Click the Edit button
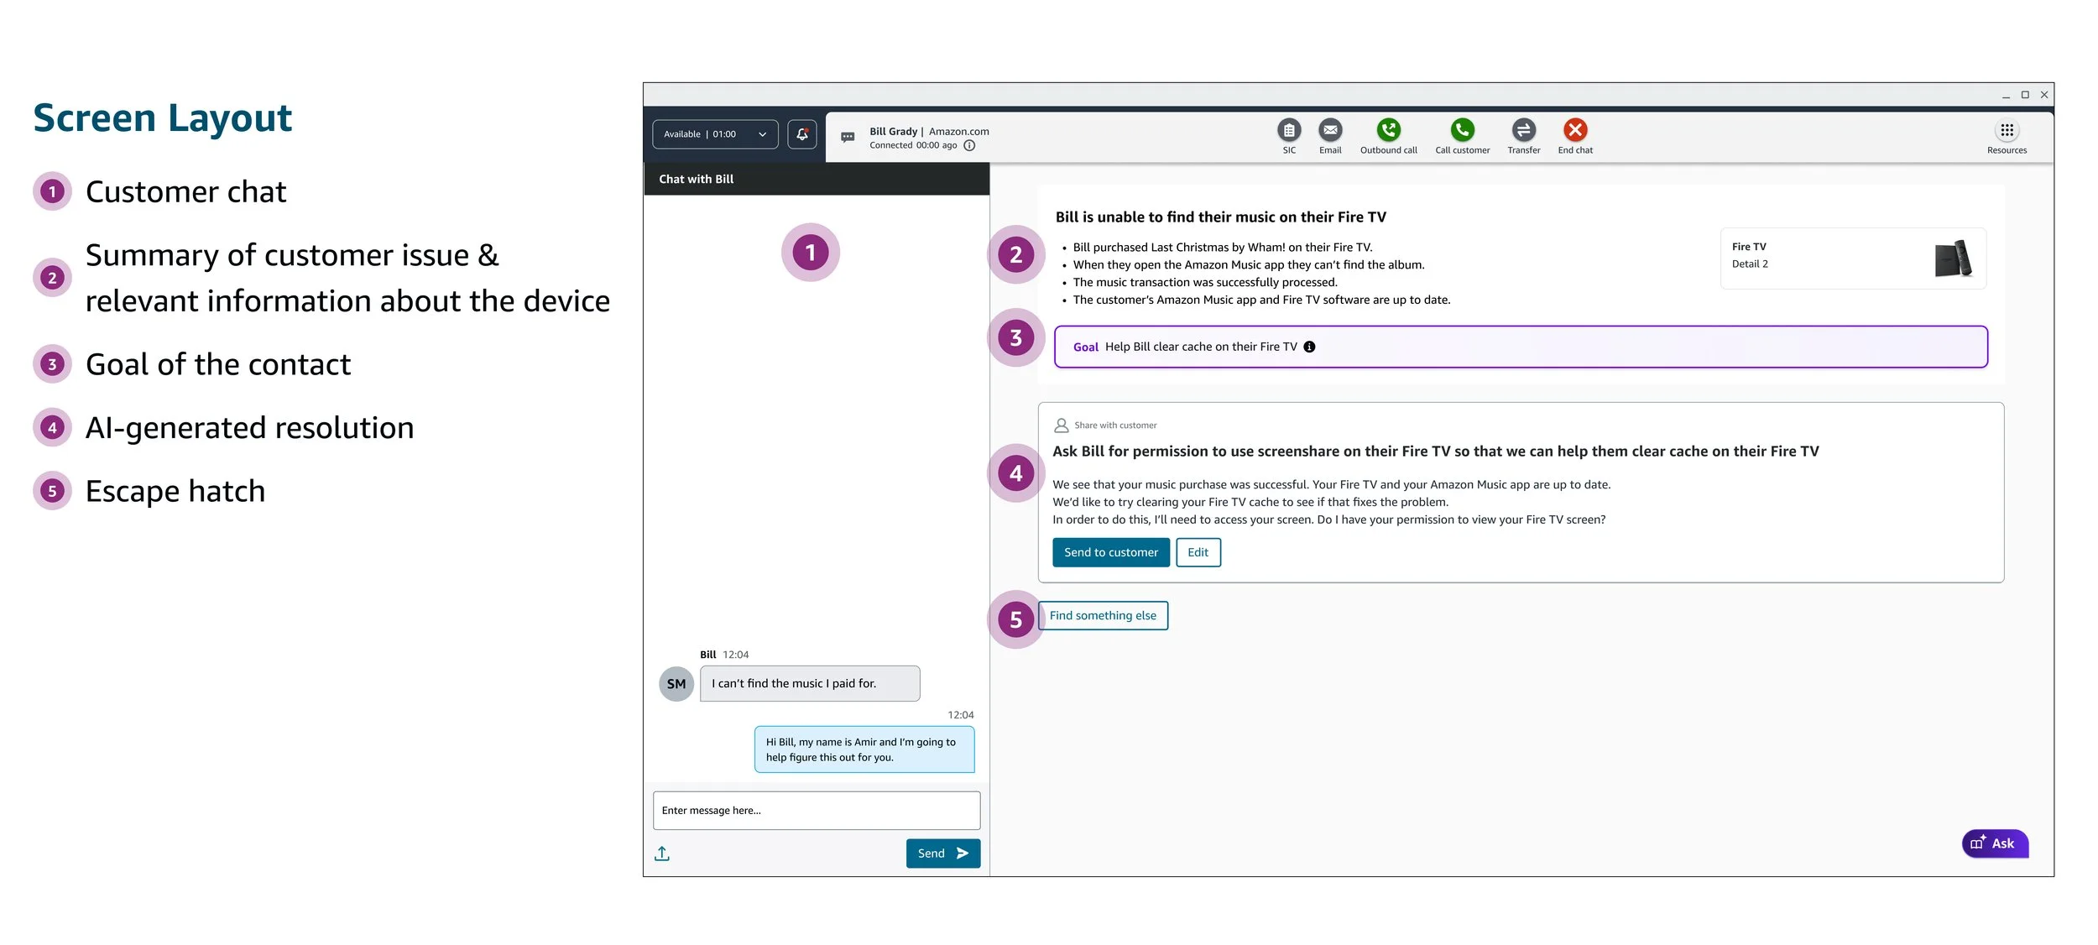This screenshot has height=945, width=2098. (x=1198, y=552)
